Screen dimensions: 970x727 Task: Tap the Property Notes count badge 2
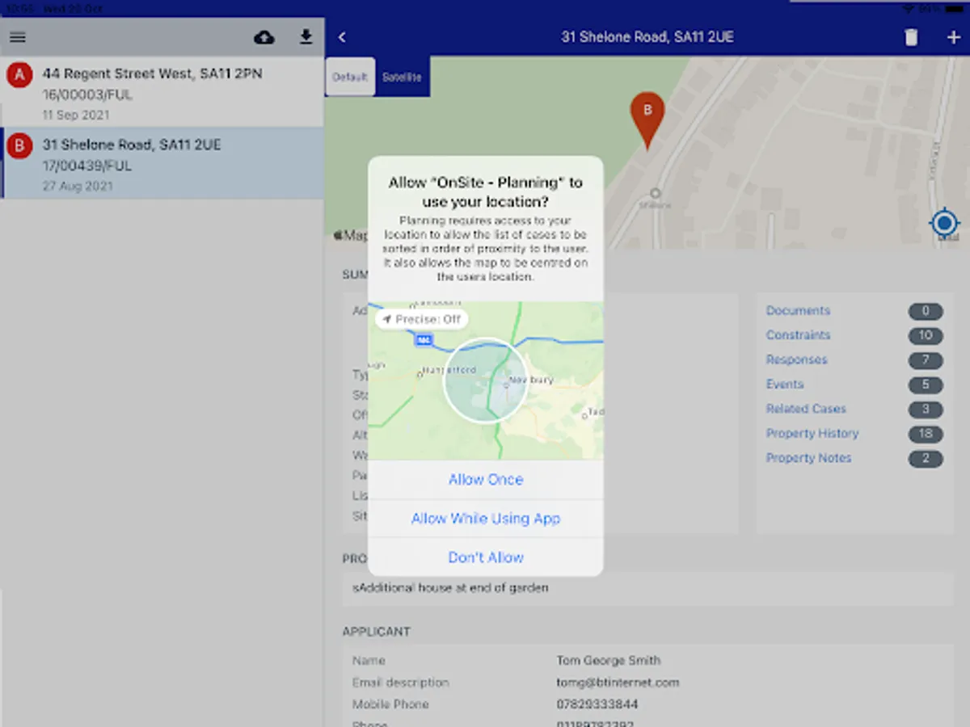[x=926, y=459]
